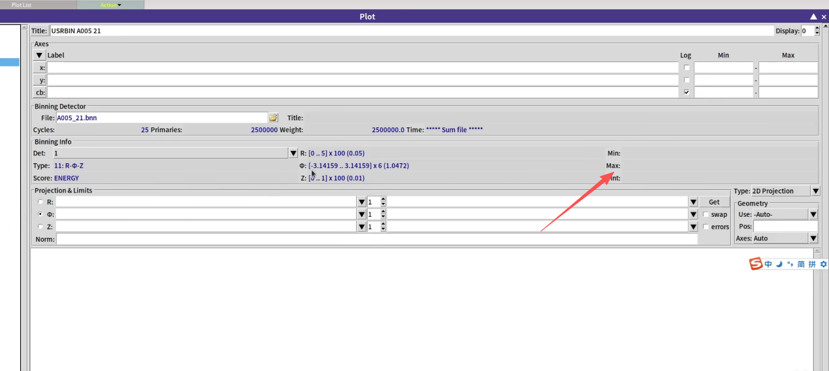Click the simplified Chinese 简 icon

coord(801,264)
